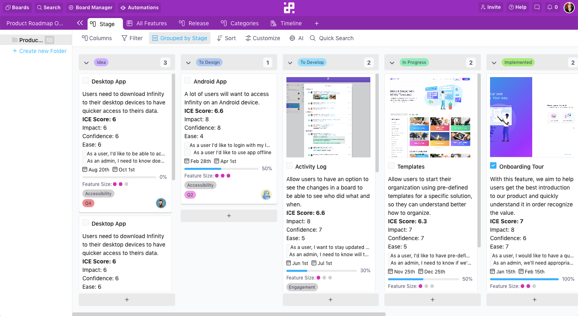The width and height of the screenshot is (578, 316).
Task: Click the Invite button
Action: point(490,7)
